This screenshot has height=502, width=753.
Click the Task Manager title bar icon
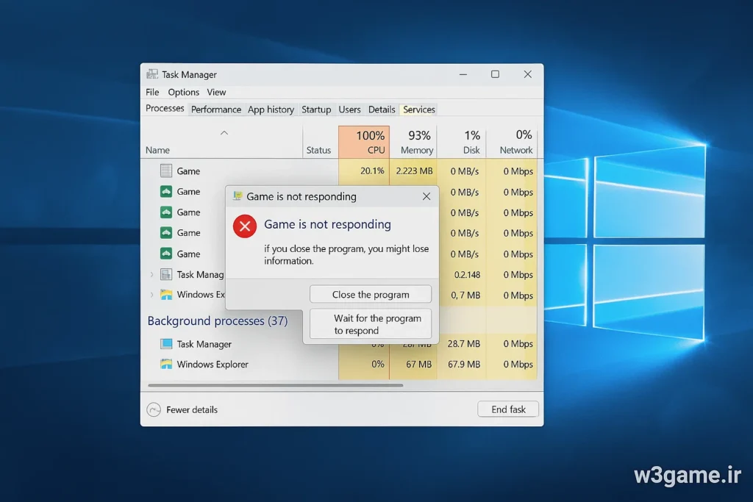pos(152,74)
